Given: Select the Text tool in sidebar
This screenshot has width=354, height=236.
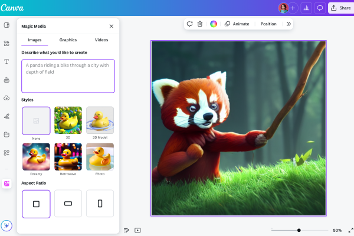Looking at the screenshot, I should tap(6, 61).
